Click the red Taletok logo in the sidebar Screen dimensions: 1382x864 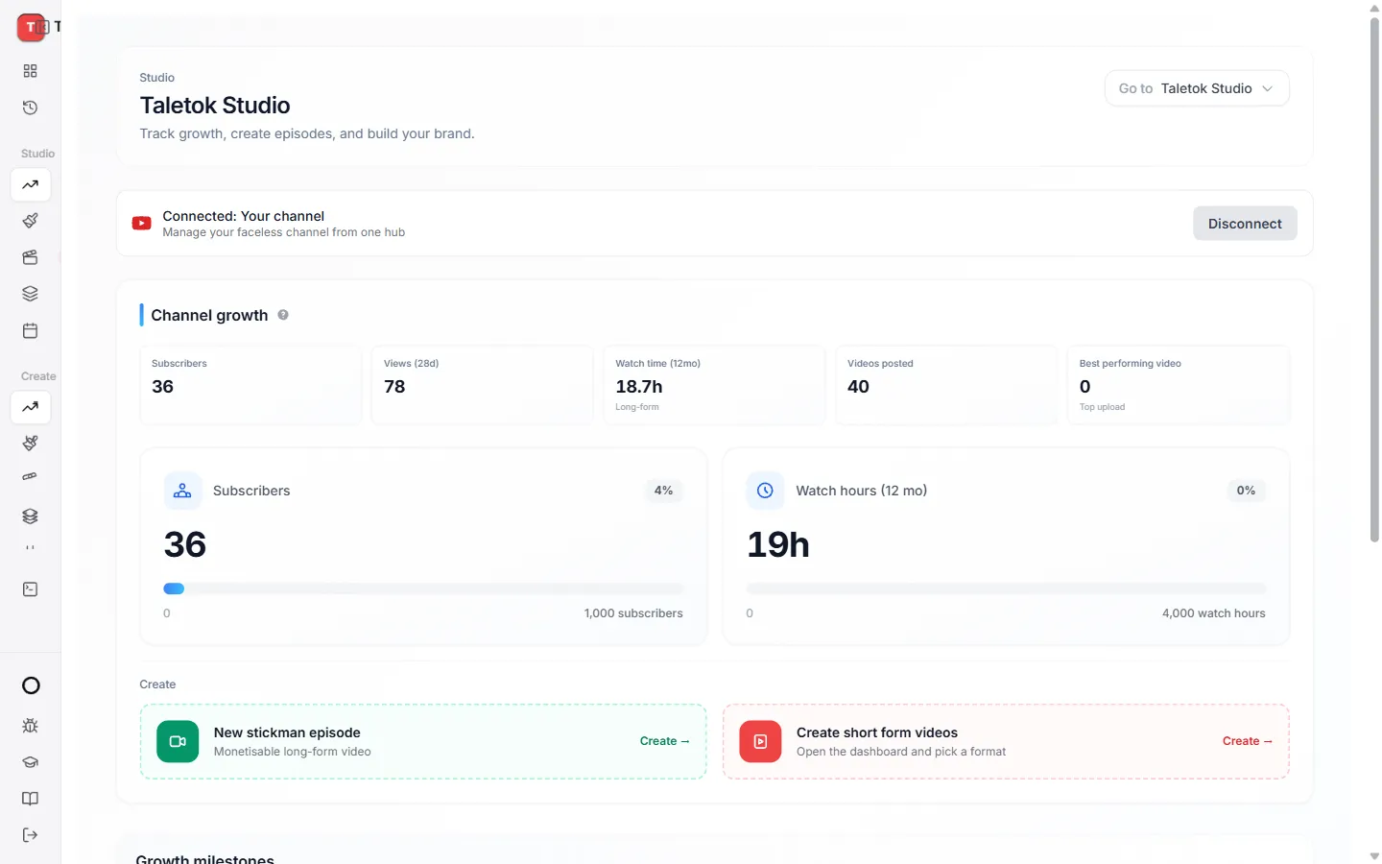(31, 27)
